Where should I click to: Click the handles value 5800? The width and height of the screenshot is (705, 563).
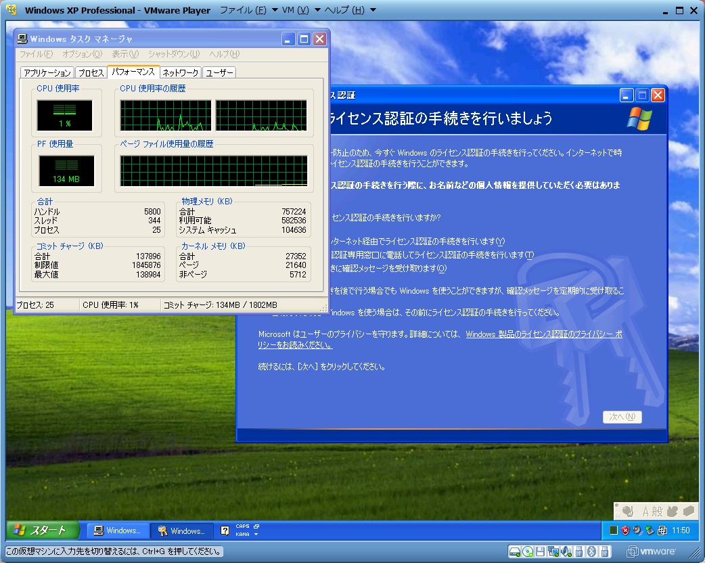pyautogui.click(x=152, y=211)
